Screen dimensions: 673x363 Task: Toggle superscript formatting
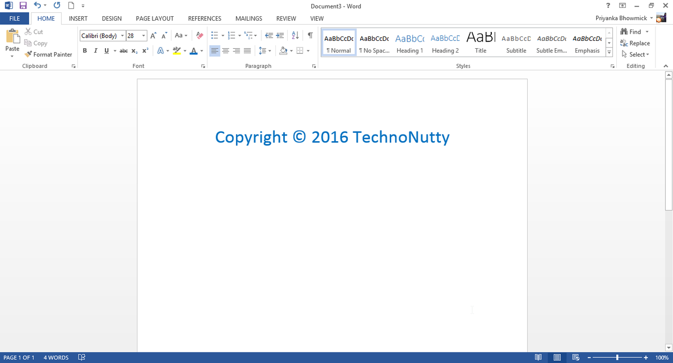(145, 50)
